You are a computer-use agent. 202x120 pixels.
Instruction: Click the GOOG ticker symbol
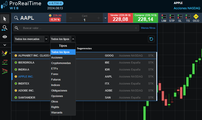pos(109,55)
